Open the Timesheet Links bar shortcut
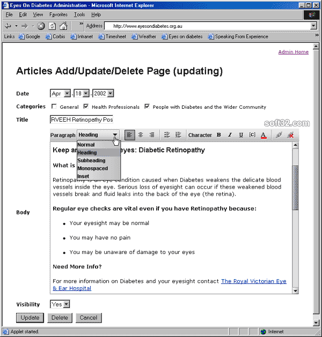 coord(112,36)
